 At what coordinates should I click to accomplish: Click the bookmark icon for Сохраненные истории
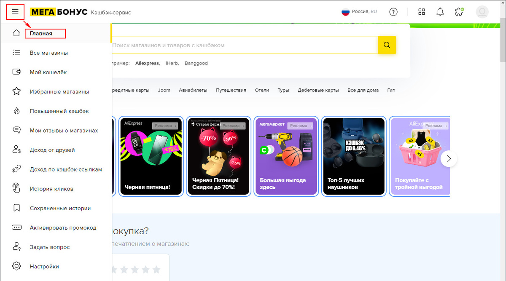click(x=16, y=208)
